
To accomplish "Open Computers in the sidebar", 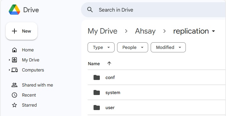I will (x=33, y=70).
